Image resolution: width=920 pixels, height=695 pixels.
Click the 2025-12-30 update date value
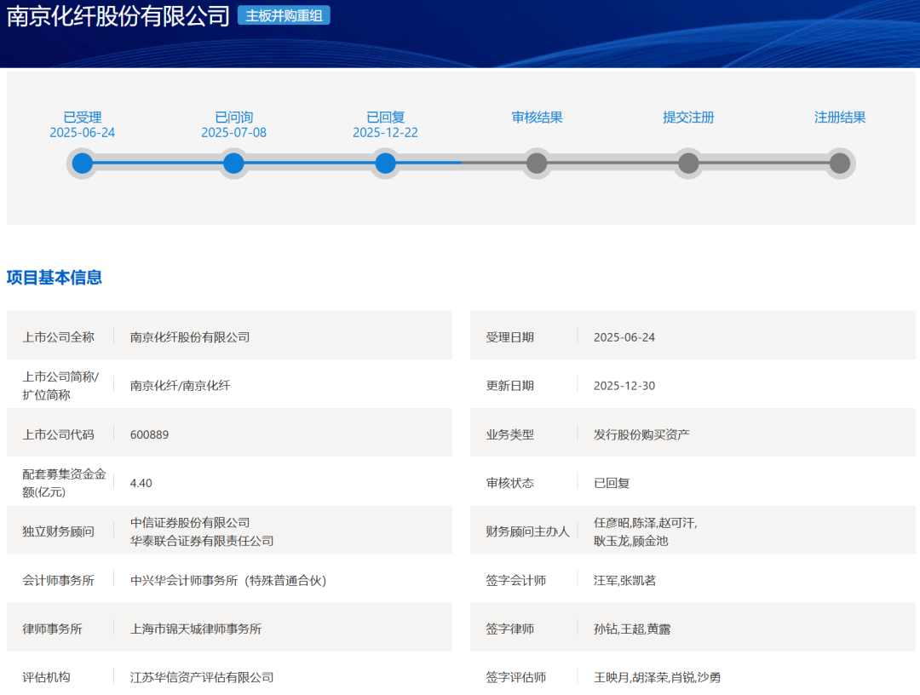[624, 386]
